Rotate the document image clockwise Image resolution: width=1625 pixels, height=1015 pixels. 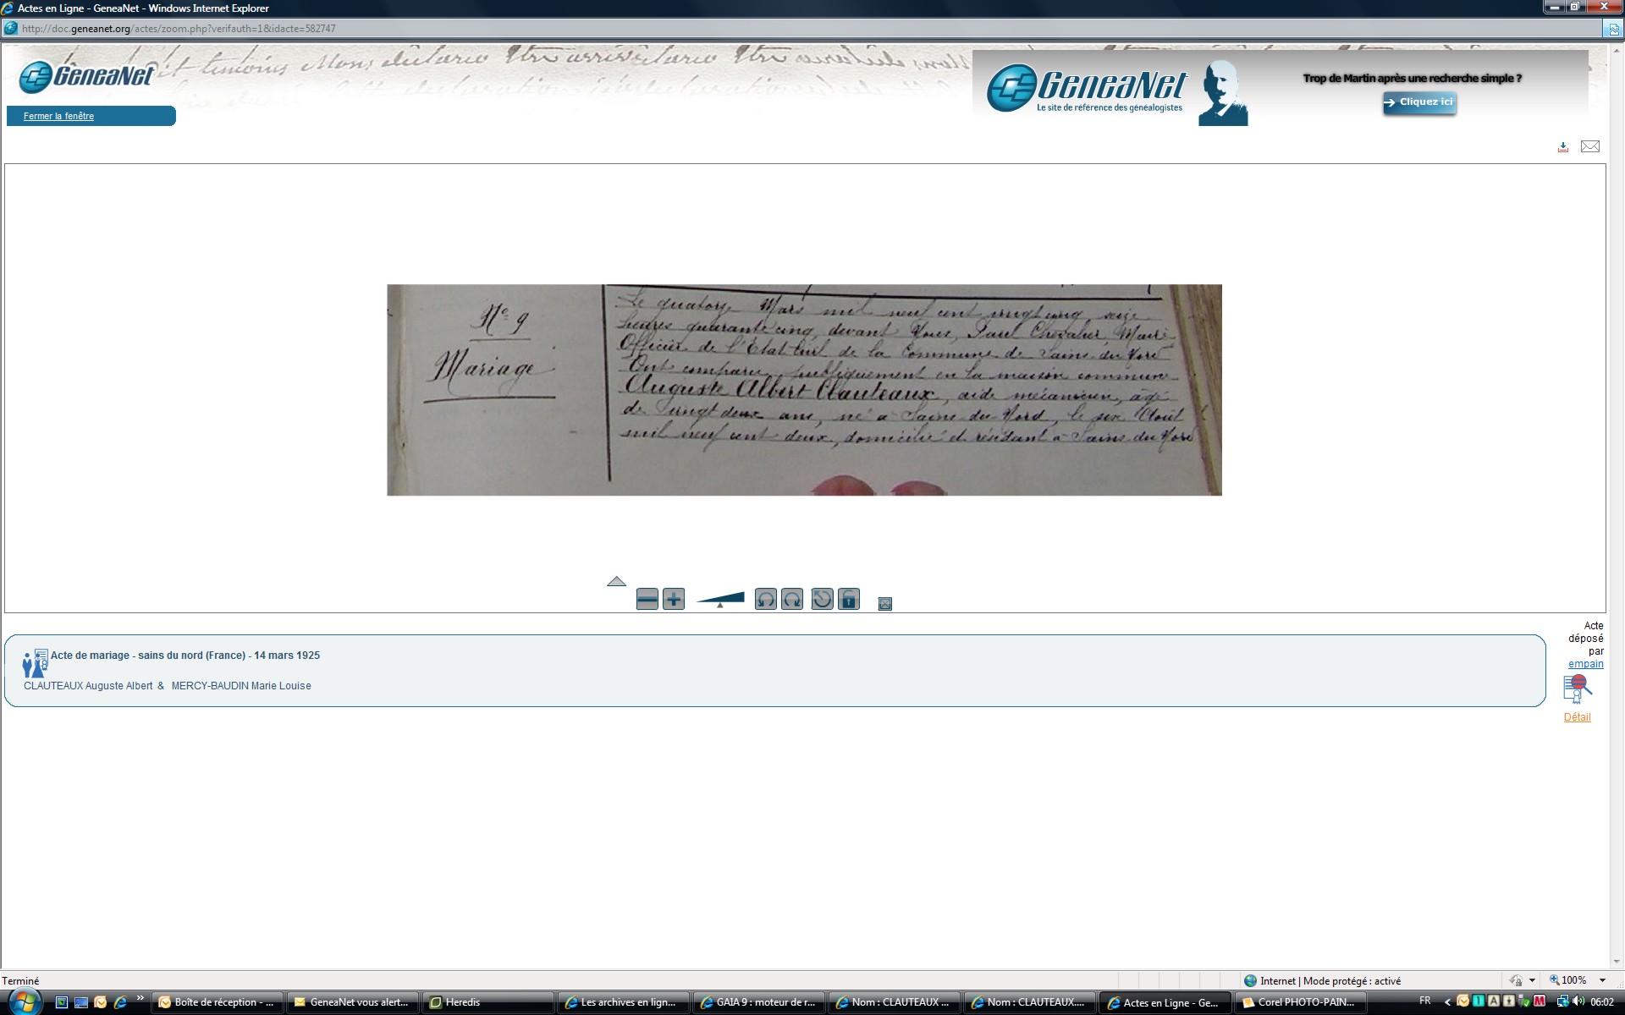click(792, 600)
